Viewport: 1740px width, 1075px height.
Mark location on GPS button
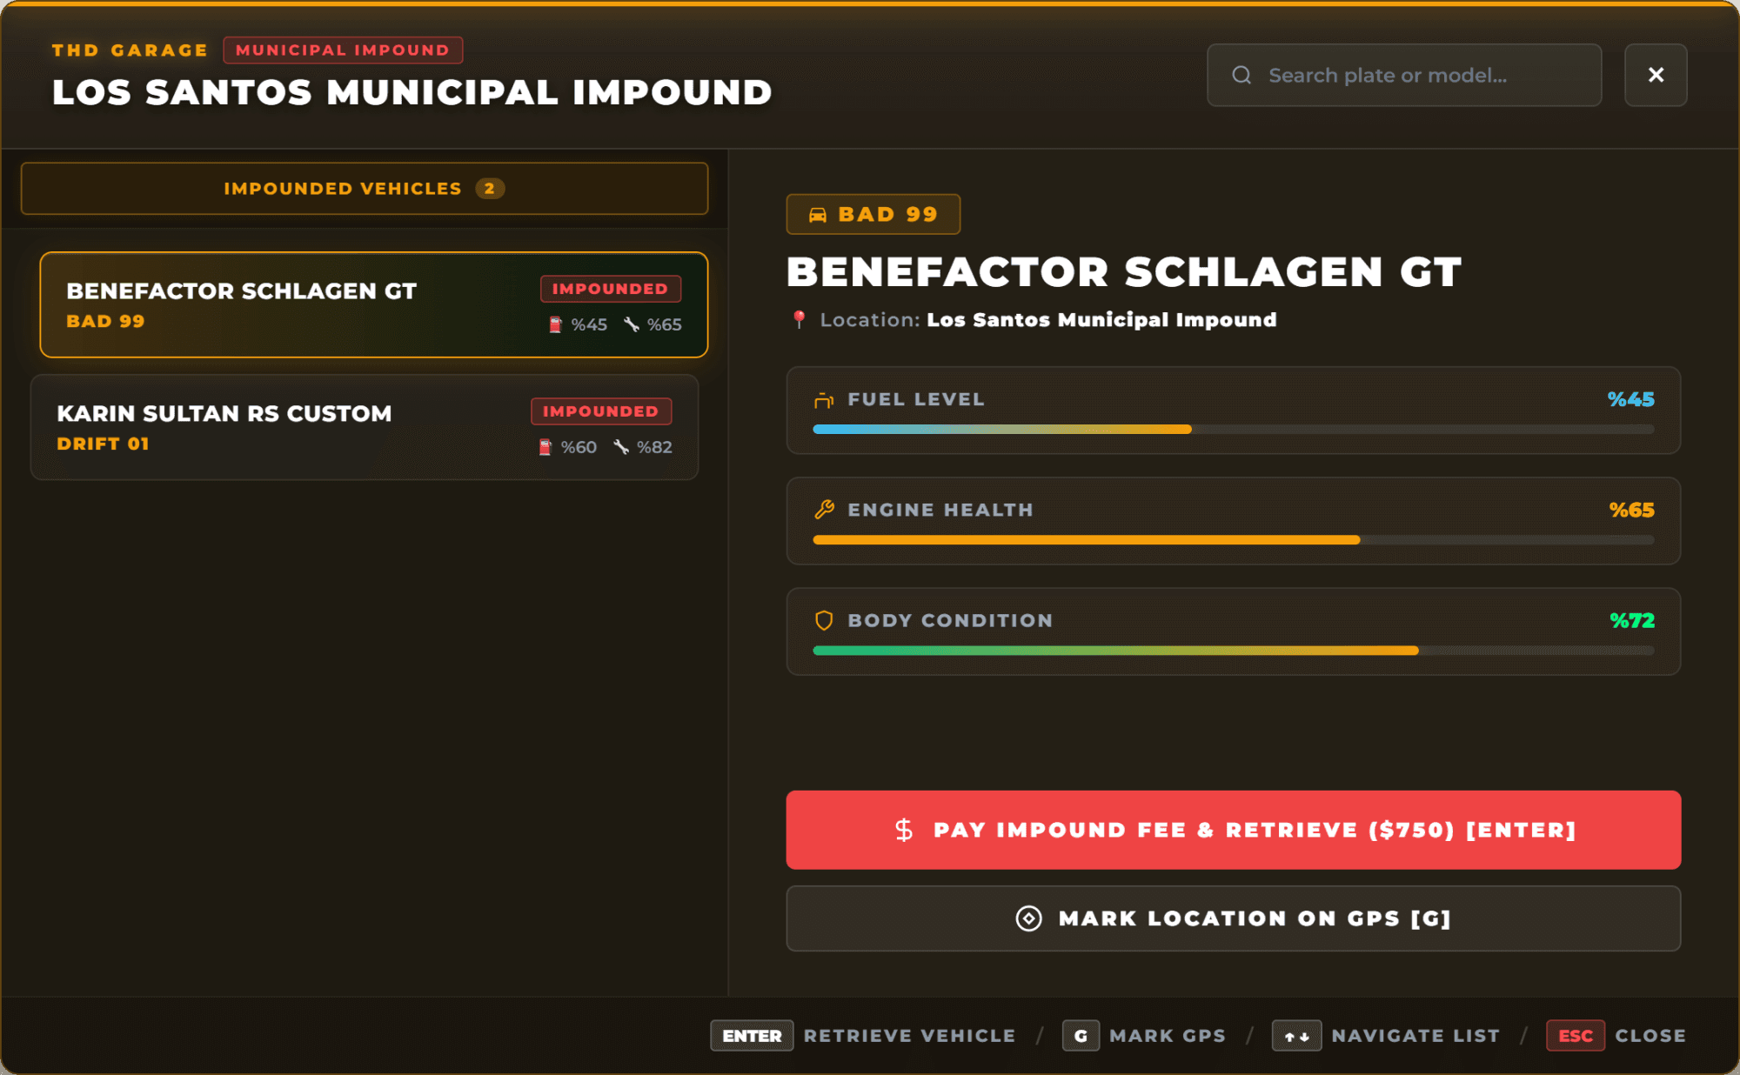click(x=1234, y=918)
